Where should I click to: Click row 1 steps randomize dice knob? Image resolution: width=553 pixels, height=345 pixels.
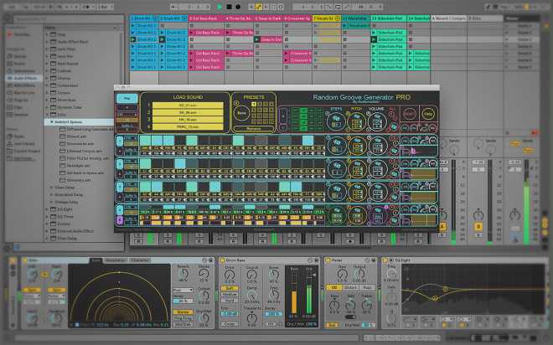(x=337, y=146)
